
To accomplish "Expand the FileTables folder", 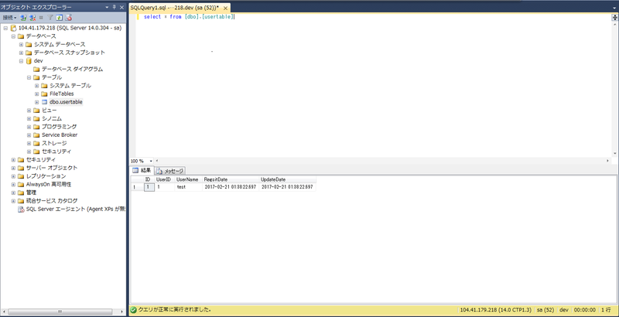I will click(x=37, y=94).
